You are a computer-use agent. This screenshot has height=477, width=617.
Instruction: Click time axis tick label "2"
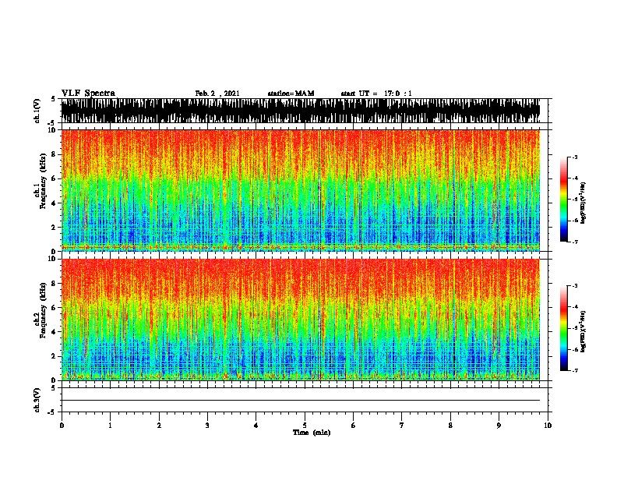[x=159, y=426]
